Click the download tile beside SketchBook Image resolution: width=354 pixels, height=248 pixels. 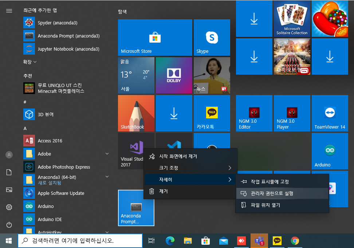tap(174, 113)
